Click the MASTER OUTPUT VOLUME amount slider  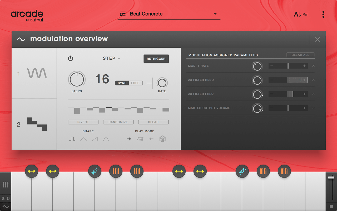[x=288, y=108]
